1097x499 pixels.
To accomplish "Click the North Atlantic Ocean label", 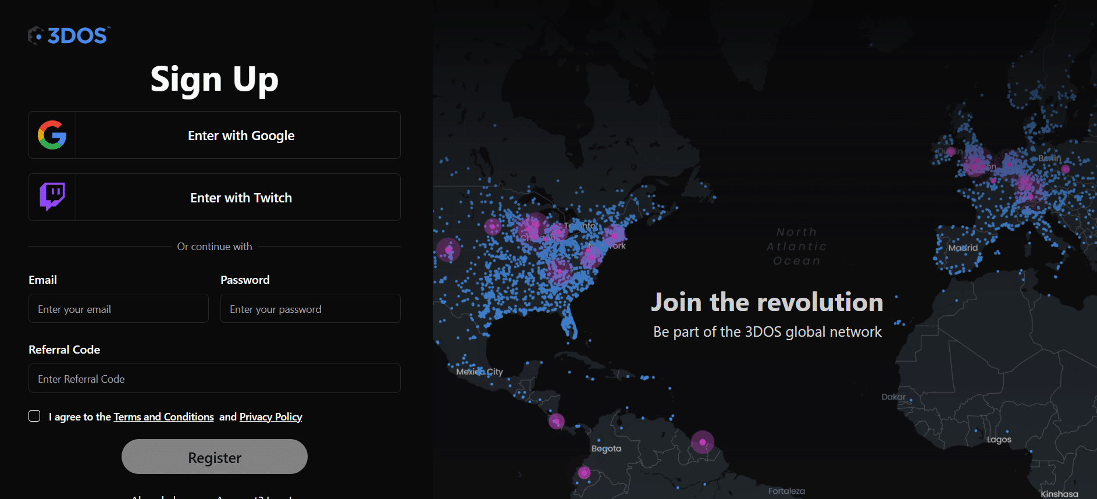I will [x=796, y=247].
